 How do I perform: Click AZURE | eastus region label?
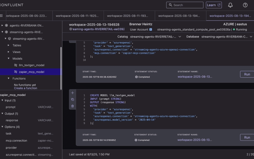pyautogui.click(x=235, y=24)
